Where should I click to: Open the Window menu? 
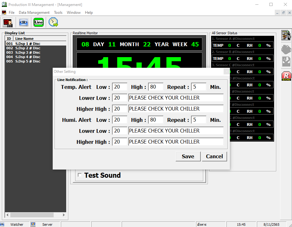(x=74, y=13)
